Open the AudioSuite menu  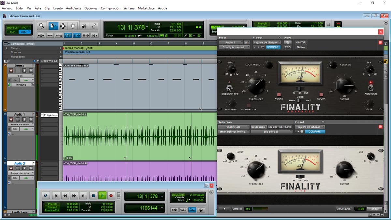[74, 8]
